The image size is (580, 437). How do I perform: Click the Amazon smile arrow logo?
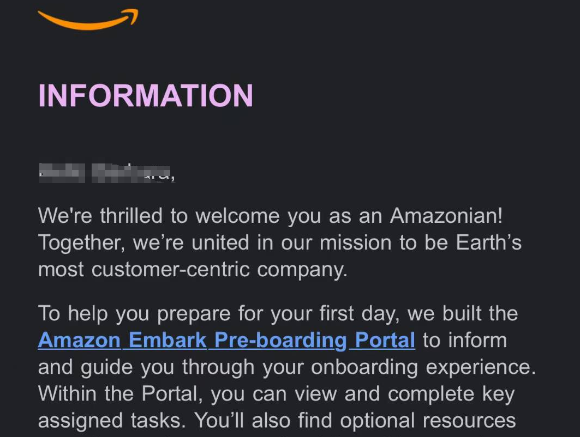point(88,19)
